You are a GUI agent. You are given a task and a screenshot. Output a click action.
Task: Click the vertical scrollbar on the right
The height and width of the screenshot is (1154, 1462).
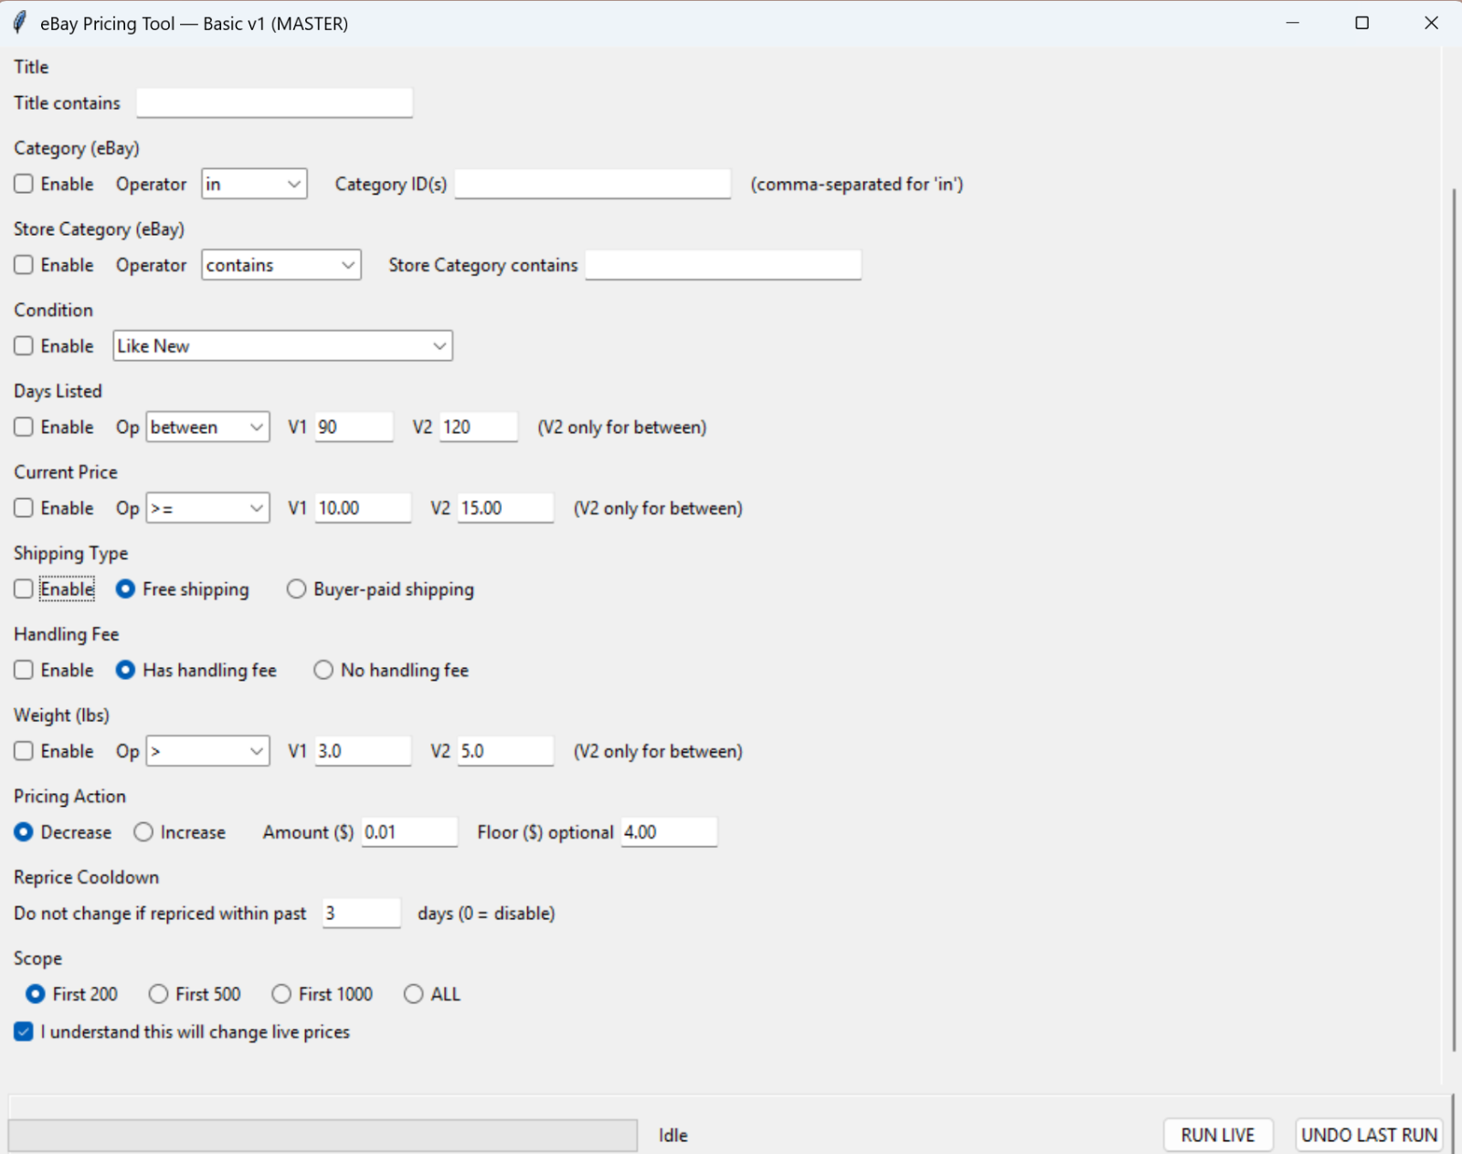[x=1454, y=619]
